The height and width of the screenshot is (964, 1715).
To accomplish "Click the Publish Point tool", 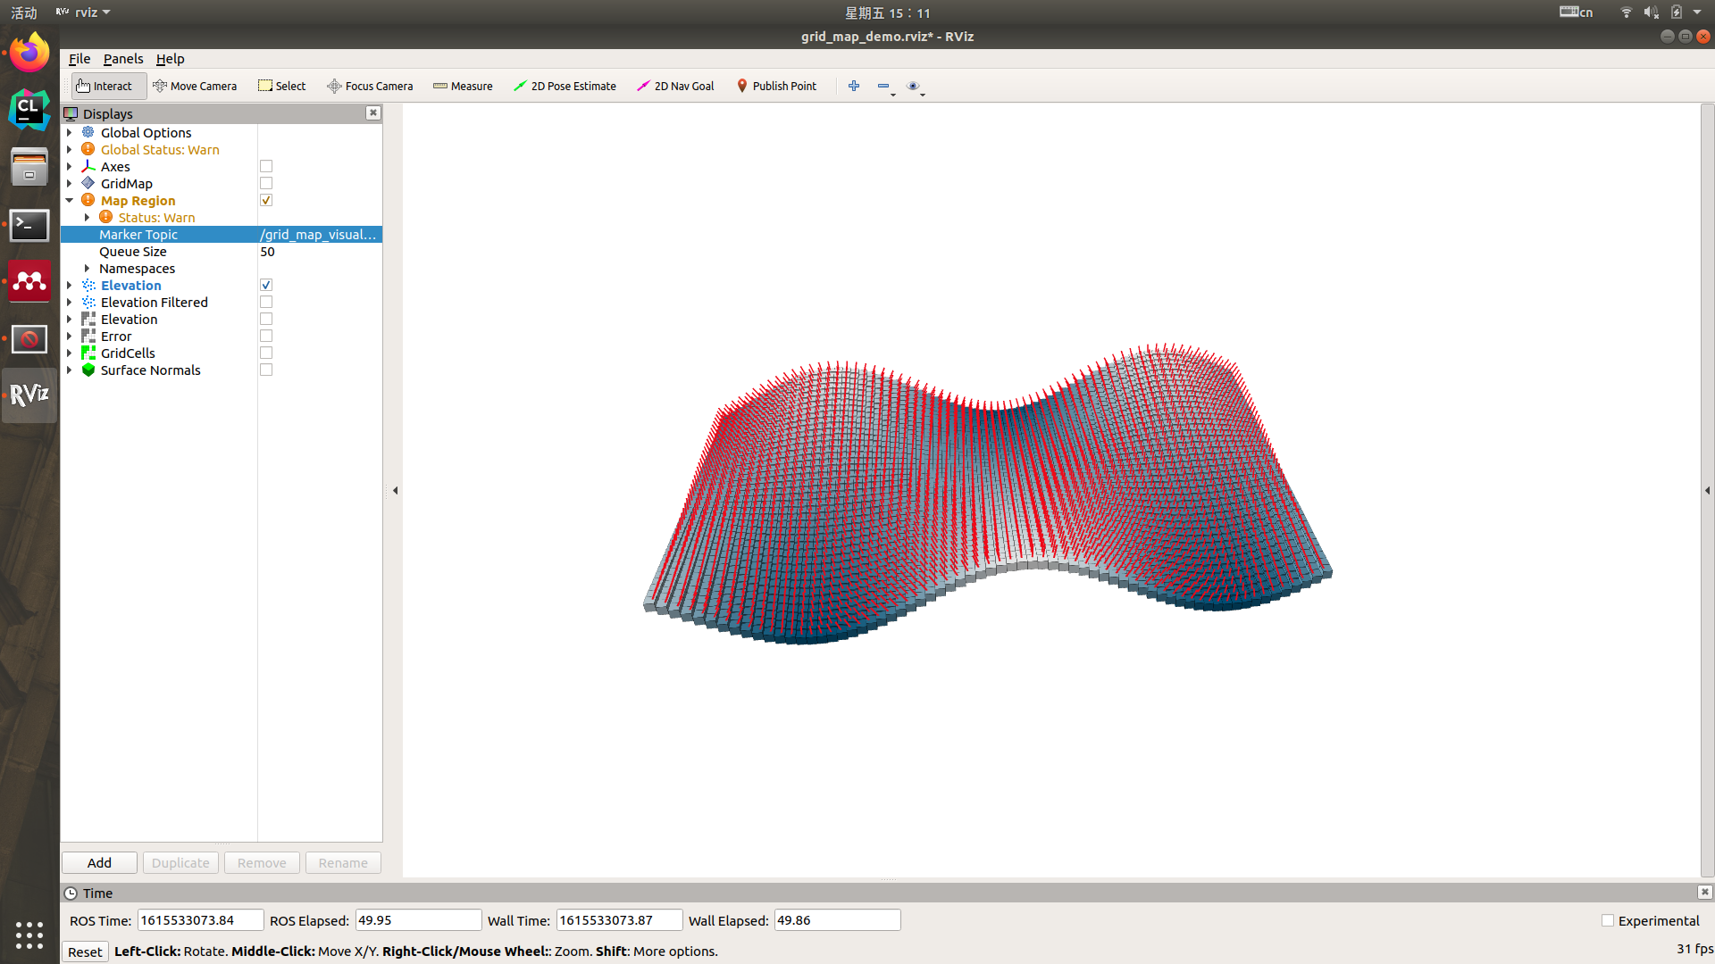I will [776, 86].
